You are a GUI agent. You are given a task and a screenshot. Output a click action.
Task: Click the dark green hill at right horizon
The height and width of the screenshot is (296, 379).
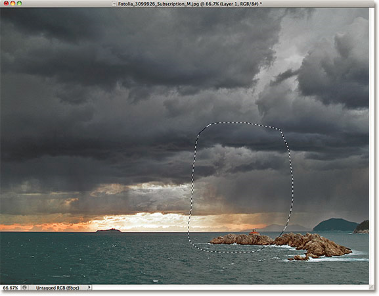click(x=336, y=224)
